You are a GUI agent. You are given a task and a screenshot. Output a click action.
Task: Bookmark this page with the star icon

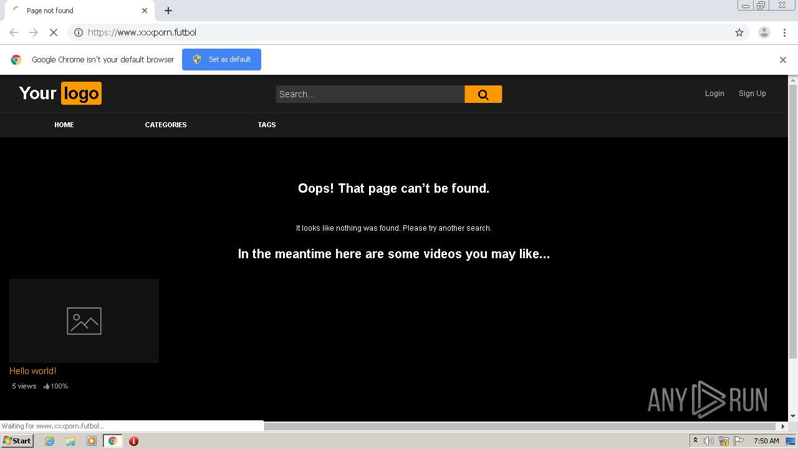point(739,32)
